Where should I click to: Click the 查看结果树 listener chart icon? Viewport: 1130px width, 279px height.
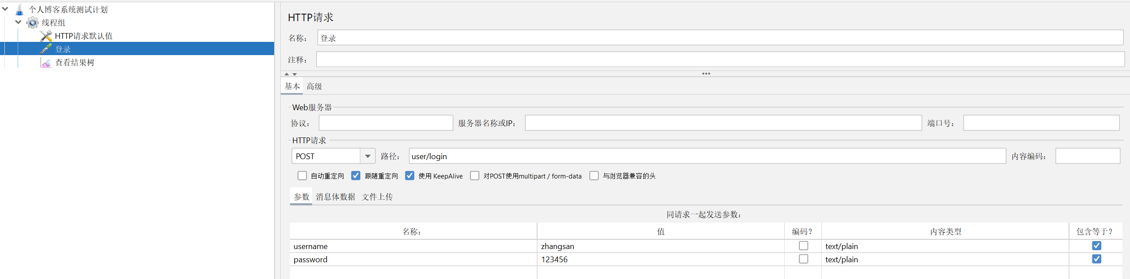tap(46, 63)
